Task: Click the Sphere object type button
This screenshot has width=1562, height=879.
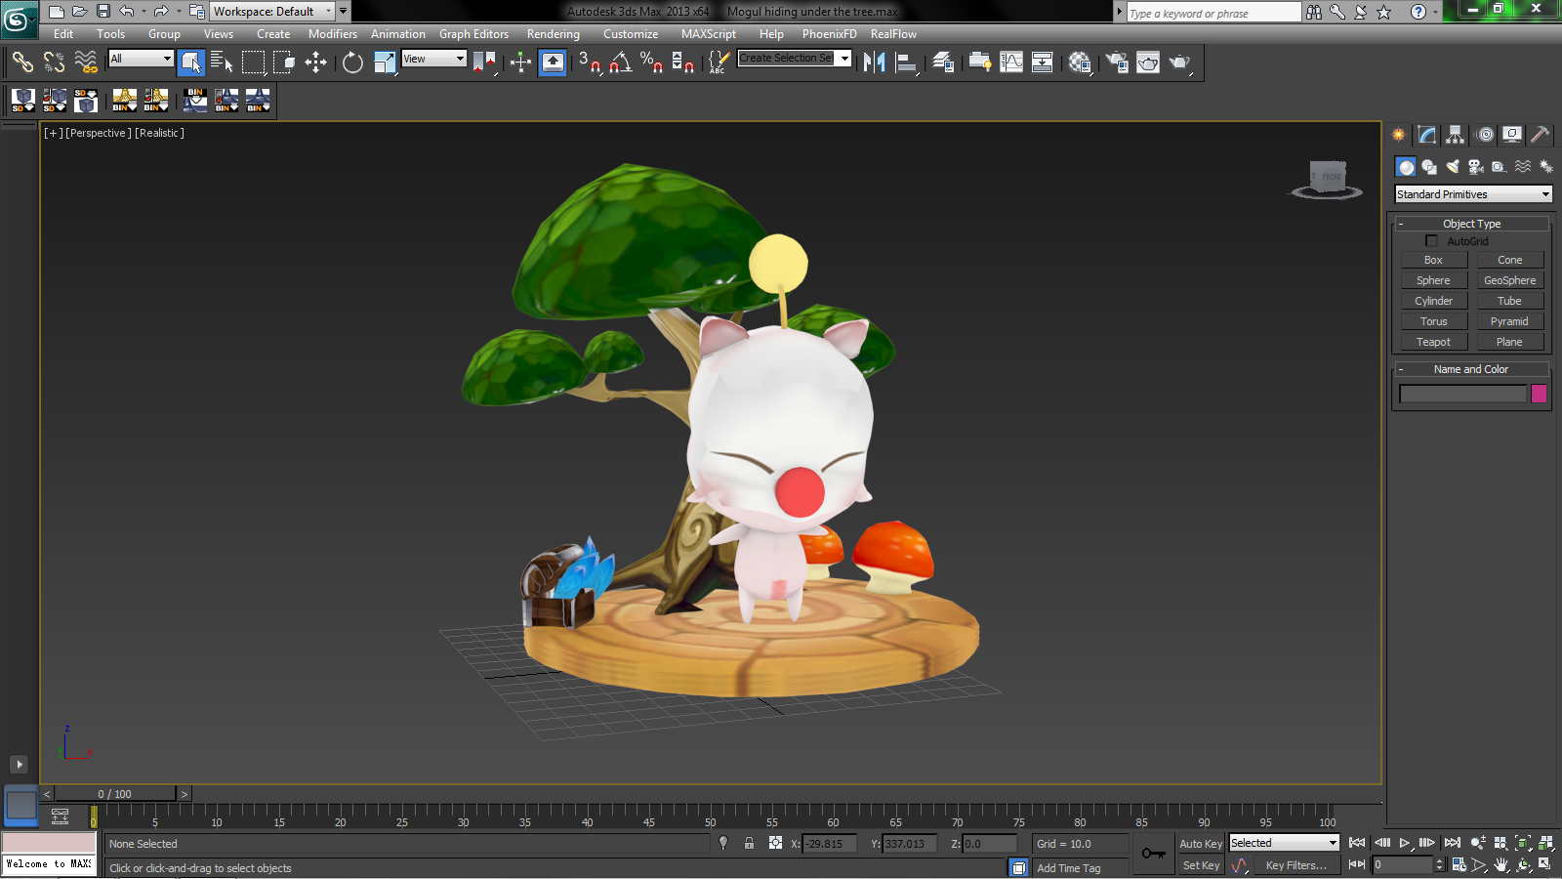Action: click(x=1433, y=280)
